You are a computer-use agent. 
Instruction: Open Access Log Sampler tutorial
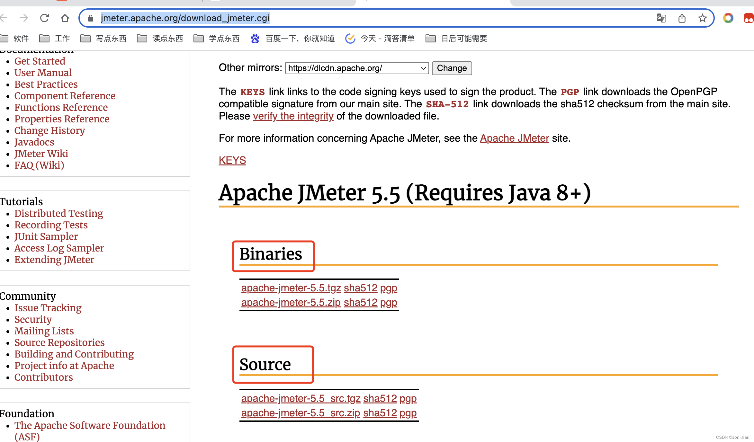59,248
